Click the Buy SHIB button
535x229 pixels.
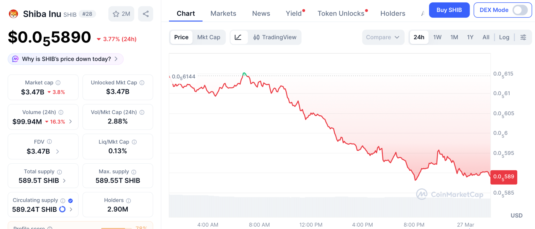[449, 10]
